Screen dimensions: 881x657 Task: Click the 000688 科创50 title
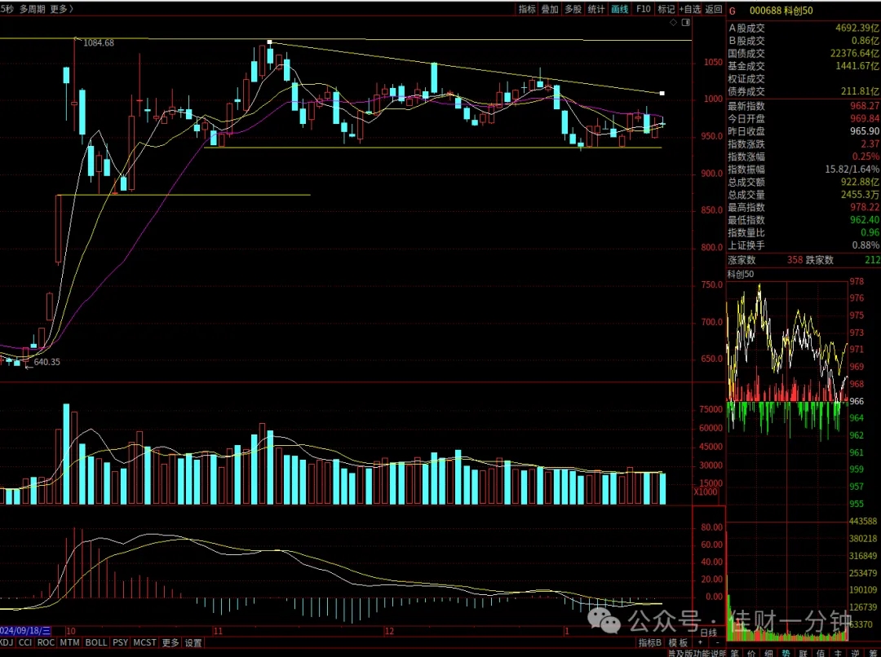click(781, 11)
